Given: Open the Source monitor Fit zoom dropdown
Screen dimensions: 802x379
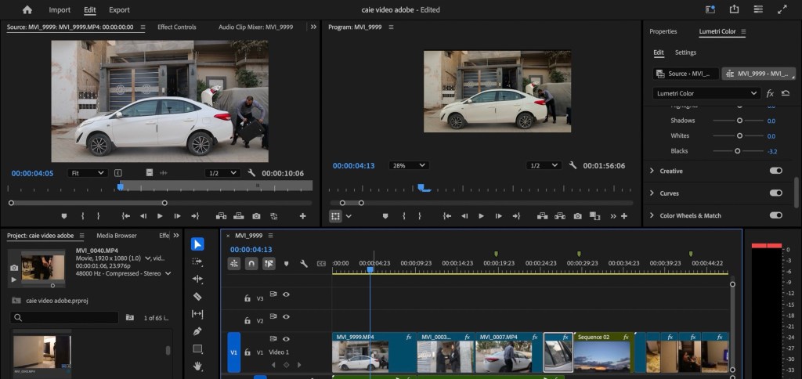Looking at the screenshot, I should [87, 172].
